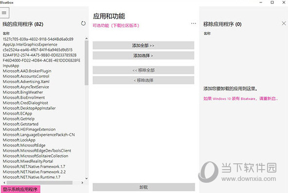Select Microsoft.LanguageExperiencePackzh-CN
Image resolution: width=288 pixels, height=193 pixels.
pyautogui.click(x=39, y=135)
